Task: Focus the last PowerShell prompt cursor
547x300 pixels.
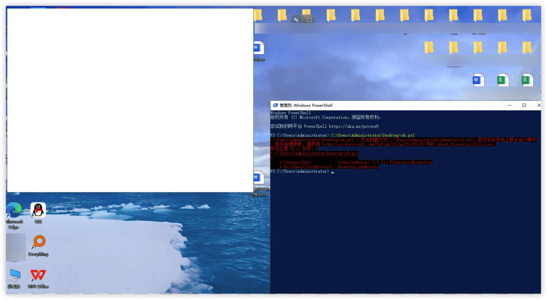Action: click(x=333, y=172)
